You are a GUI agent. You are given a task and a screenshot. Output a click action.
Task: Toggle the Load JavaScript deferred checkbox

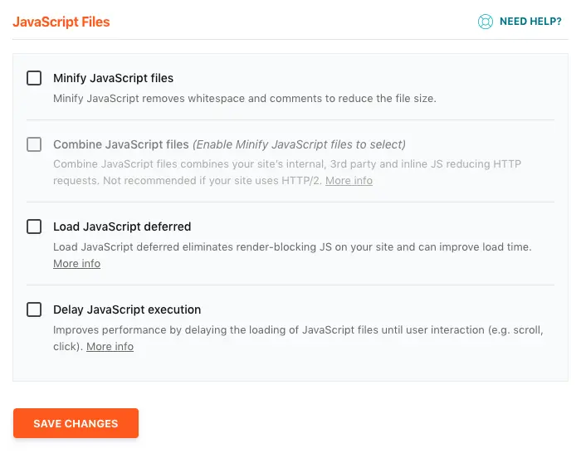point(34,227)
